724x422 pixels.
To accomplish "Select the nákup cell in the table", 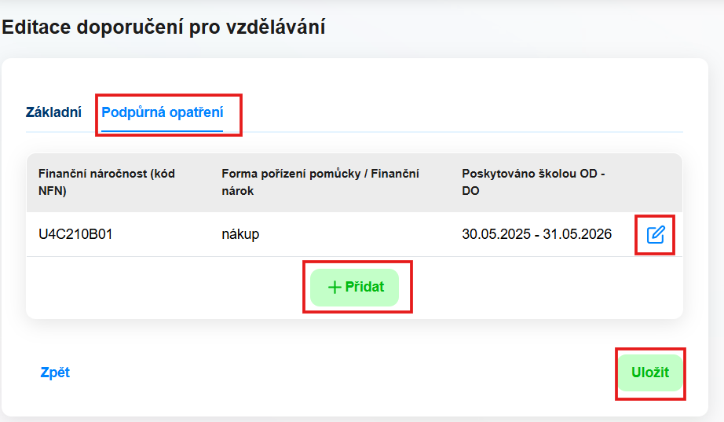I will 240,234.
